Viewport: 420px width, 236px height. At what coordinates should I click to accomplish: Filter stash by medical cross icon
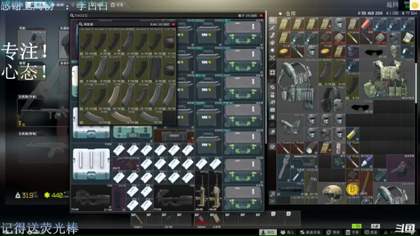[272, 72]
